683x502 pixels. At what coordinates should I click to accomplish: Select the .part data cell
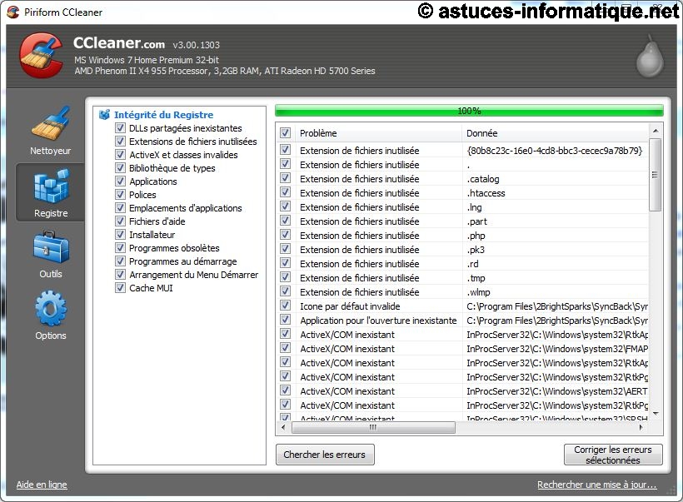[477, 221]
